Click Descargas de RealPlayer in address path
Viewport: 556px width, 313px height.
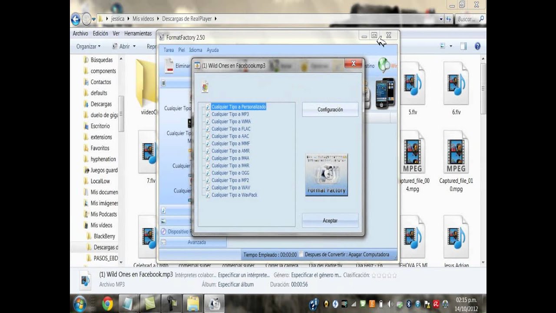coord(187,19)
